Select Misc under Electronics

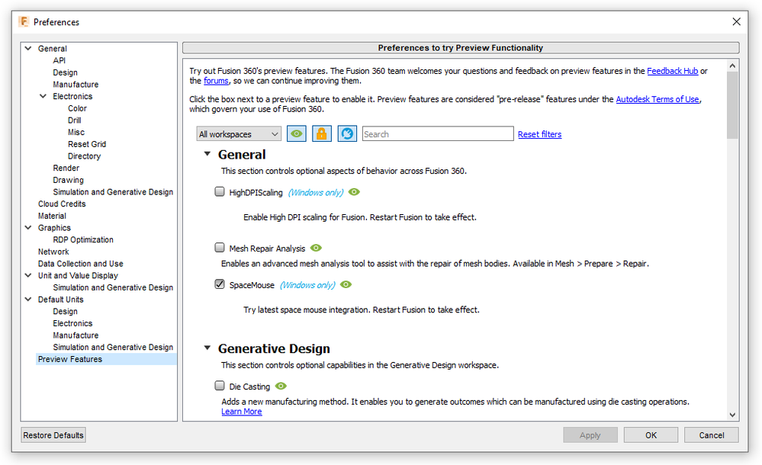click(x=76, y=132)
